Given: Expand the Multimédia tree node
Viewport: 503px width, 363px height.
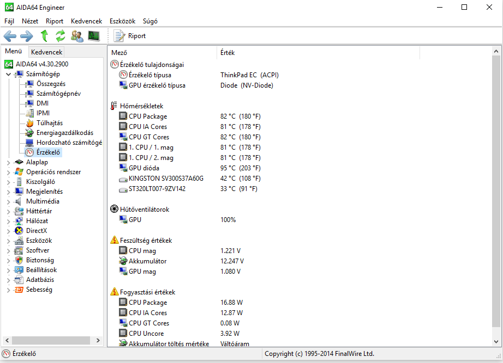Looking at the screenshot, I should (x=9, y=202).
